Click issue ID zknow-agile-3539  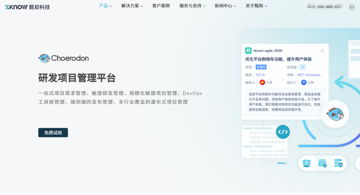tap(268, 51)
